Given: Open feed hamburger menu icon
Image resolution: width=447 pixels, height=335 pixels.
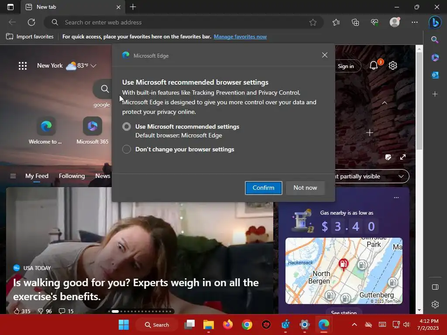Looking at the screenshot, I should pos(13,176).
